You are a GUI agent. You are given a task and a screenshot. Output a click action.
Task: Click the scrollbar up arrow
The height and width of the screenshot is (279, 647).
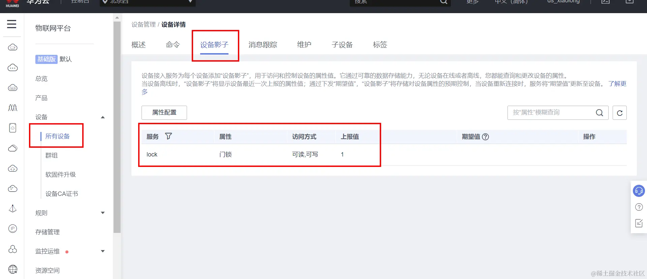tap(117, 18)
